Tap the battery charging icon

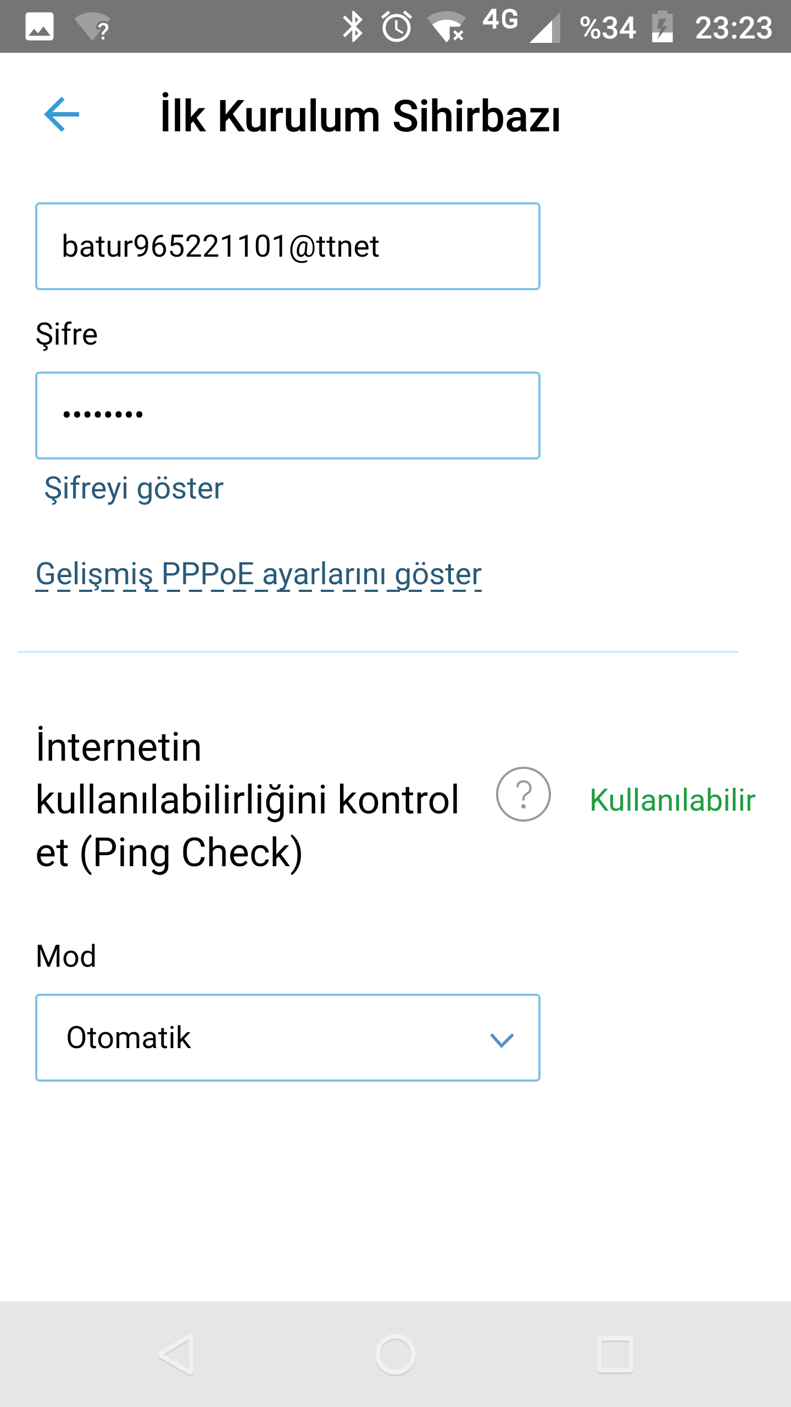pyautogui.click(x=662, y=27)
